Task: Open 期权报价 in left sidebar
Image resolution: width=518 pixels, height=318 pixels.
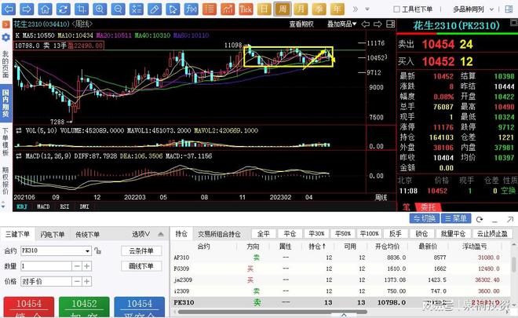Action: click(5, 181)
